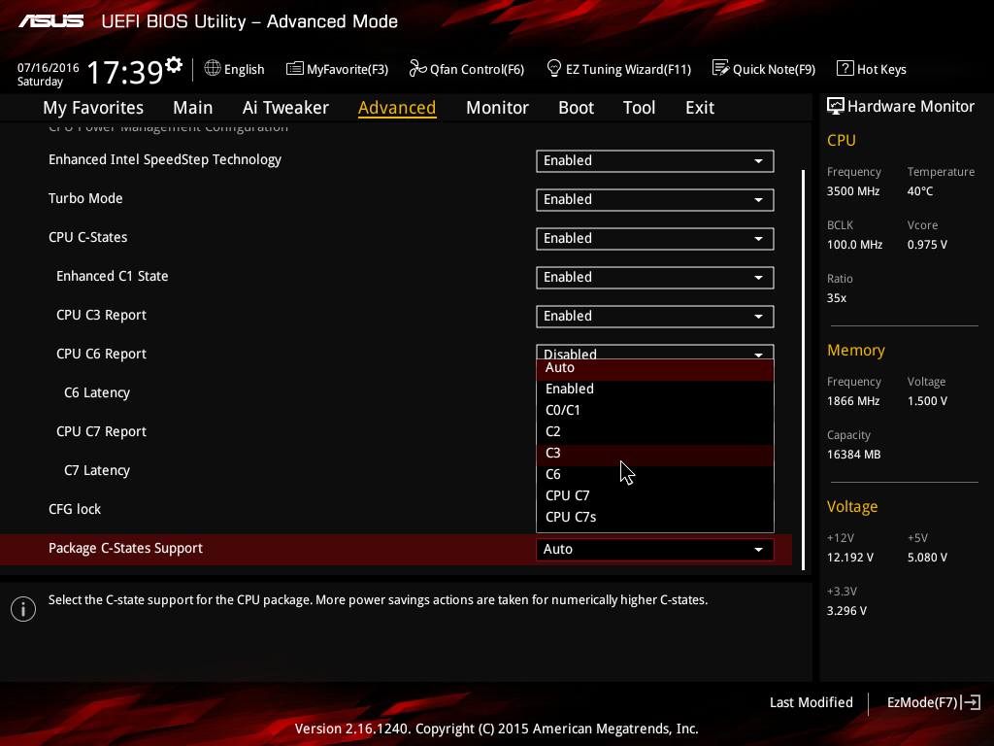This screenshot has width=994, height=746.
Task: Click +12V reading 12.192 V
Action: 849,557
